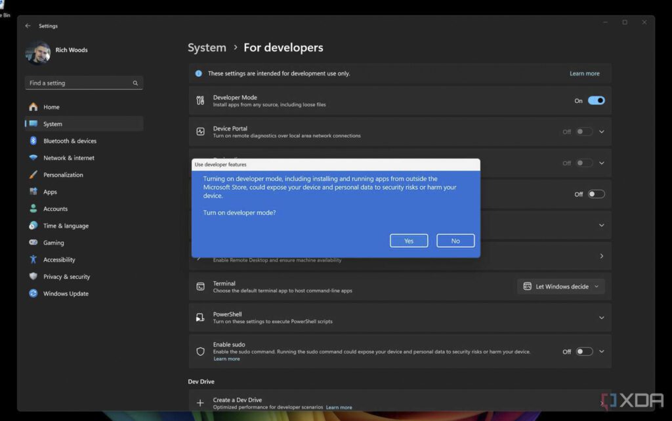Open Rich Woods profile picture
This screenshot has width=672, height=421.
click(37, 52)
